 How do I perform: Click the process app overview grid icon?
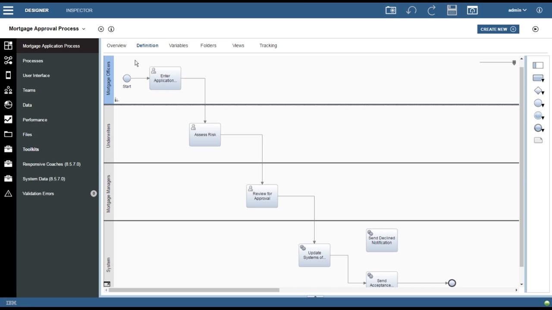(8, 46)
